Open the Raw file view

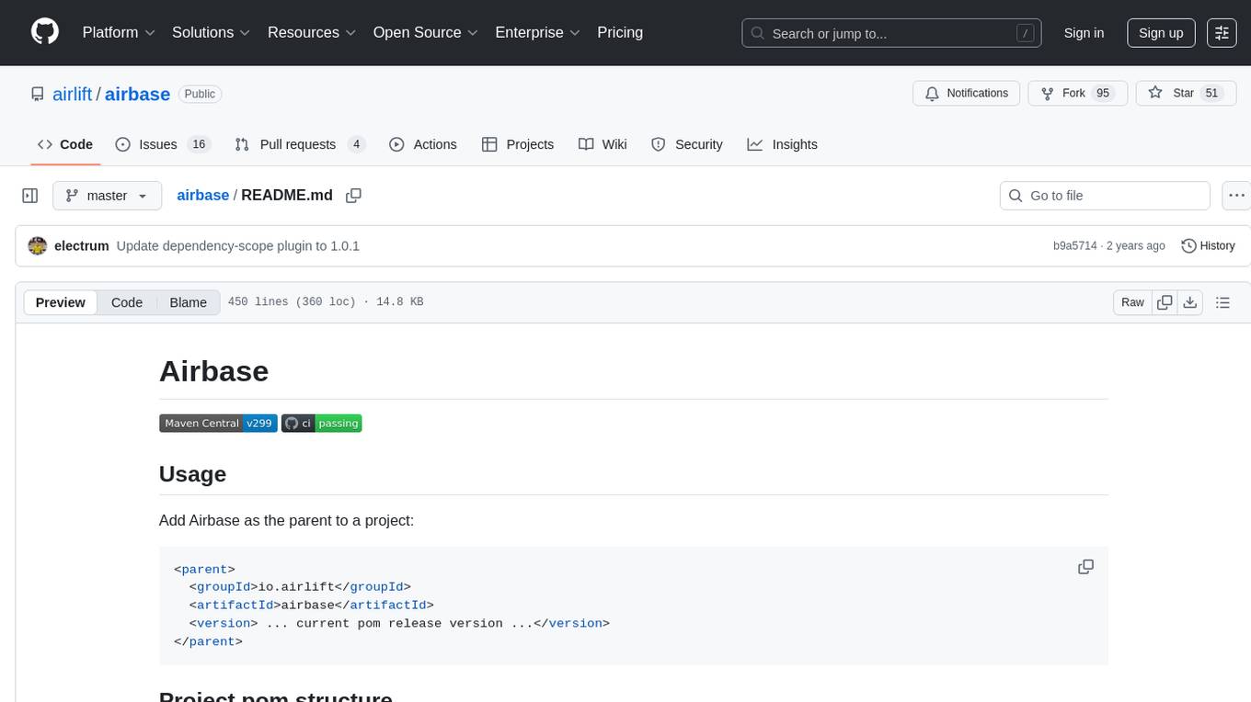pyautogui.click(x=1132, y=302)
